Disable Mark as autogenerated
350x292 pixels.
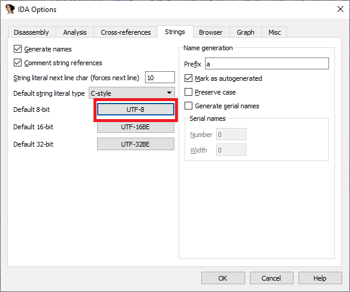click(188, 78)
